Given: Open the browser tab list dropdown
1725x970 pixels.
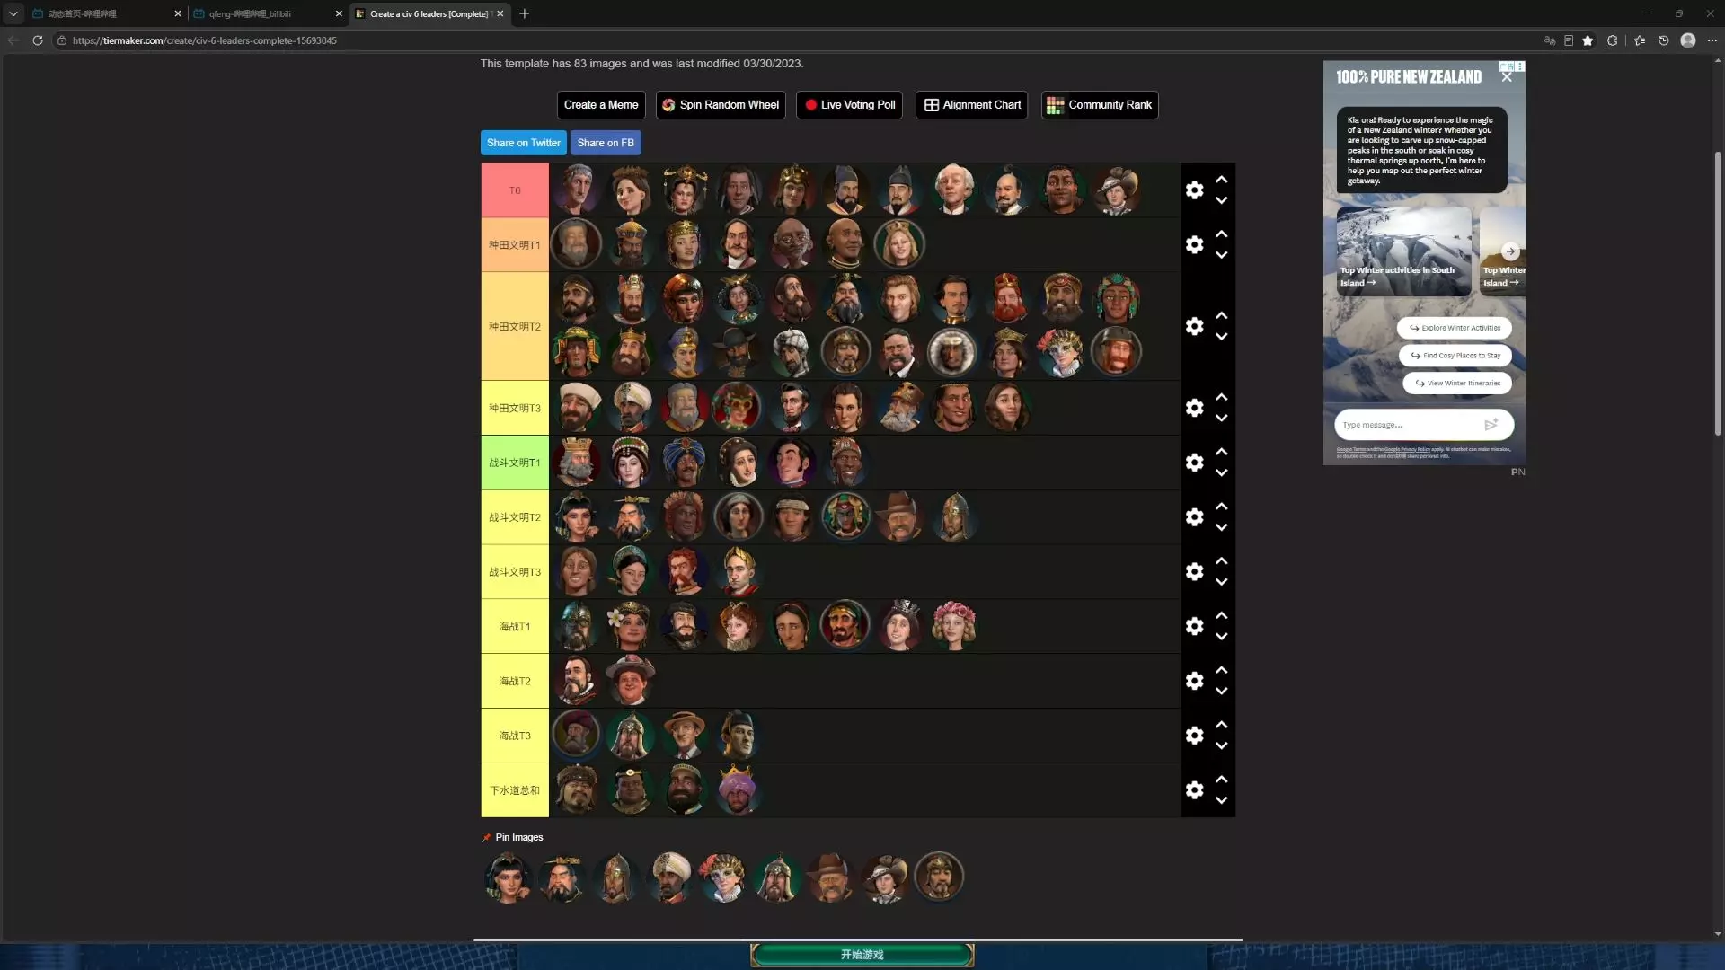Looking at the screenshot, I should pyautogui.click(x=13, y=13).
